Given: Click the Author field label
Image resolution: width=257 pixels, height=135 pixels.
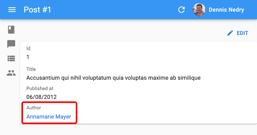Looking at the screenshot, I should [x=34, y=108].
